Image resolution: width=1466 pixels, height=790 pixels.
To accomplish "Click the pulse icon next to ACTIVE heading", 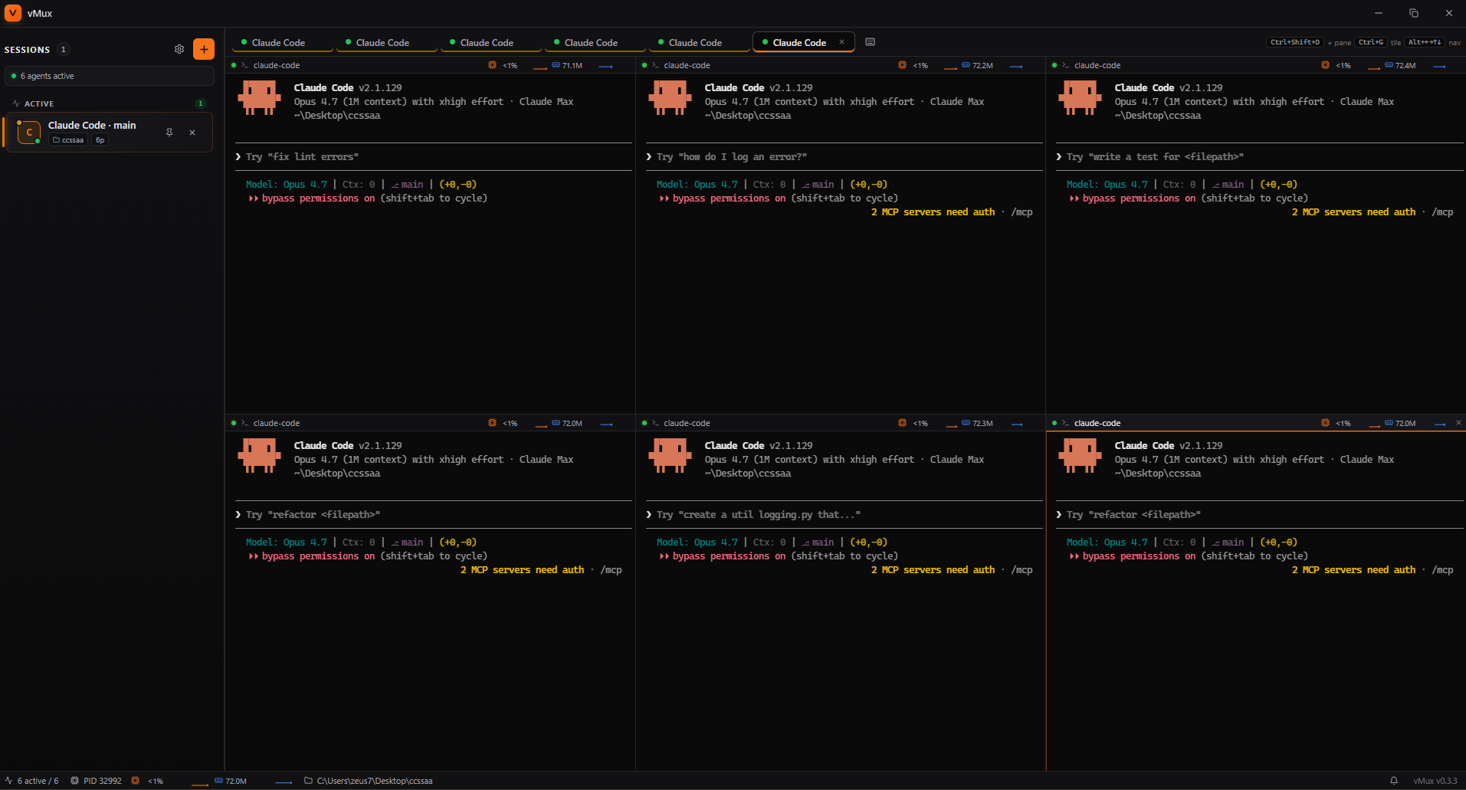I will [16, 103].
